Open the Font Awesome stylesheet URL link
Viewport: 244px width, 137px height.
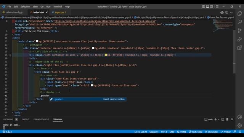pyautogui.click(x=105, y=21)
